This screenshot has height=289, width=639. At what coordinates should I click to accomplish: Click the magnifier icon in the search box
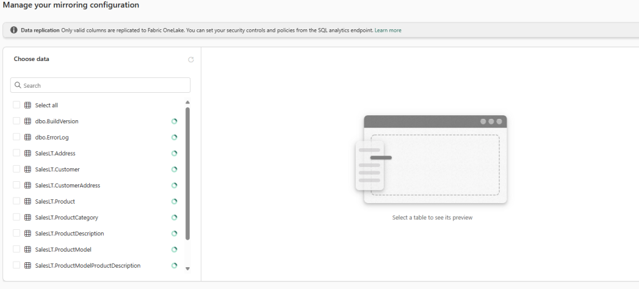pos(17,85)
